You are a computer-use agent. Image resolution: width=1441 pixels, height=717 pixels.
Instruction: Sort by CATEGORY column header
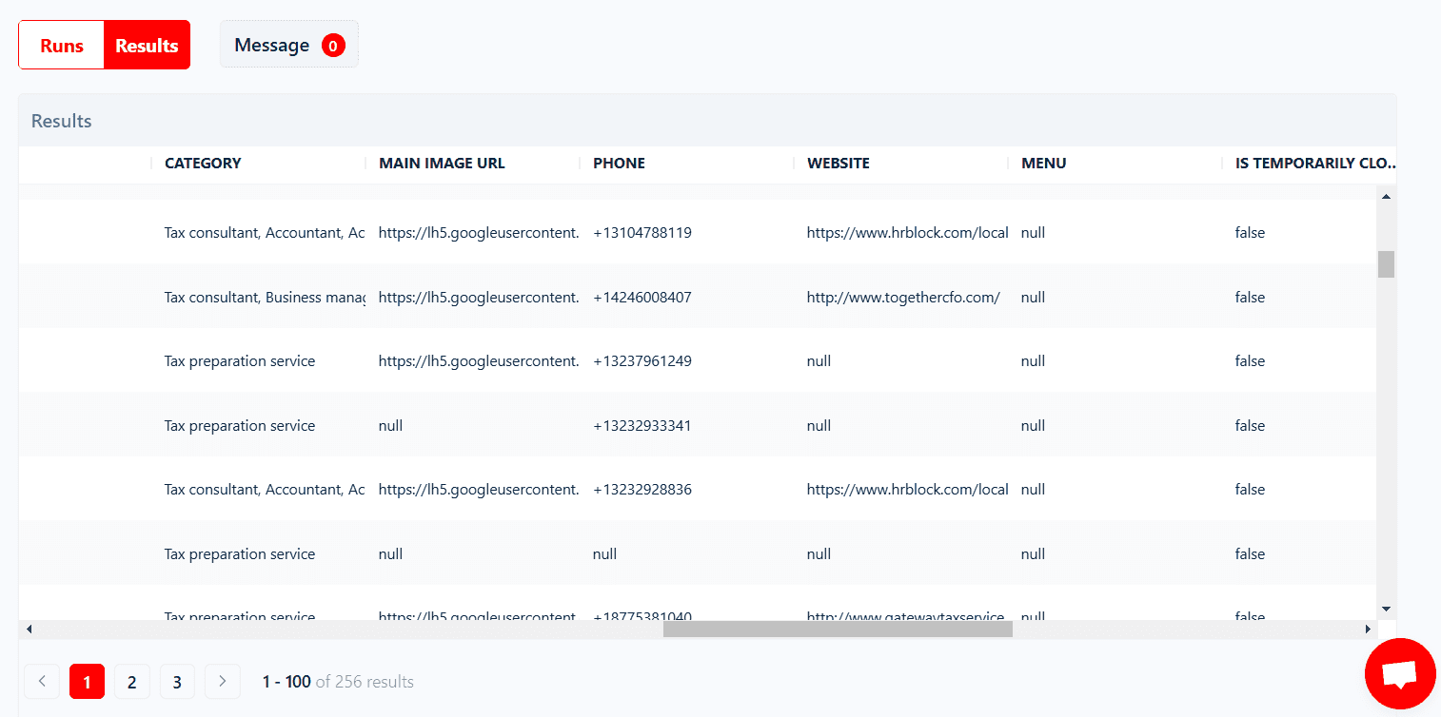[x=203, y=164]
